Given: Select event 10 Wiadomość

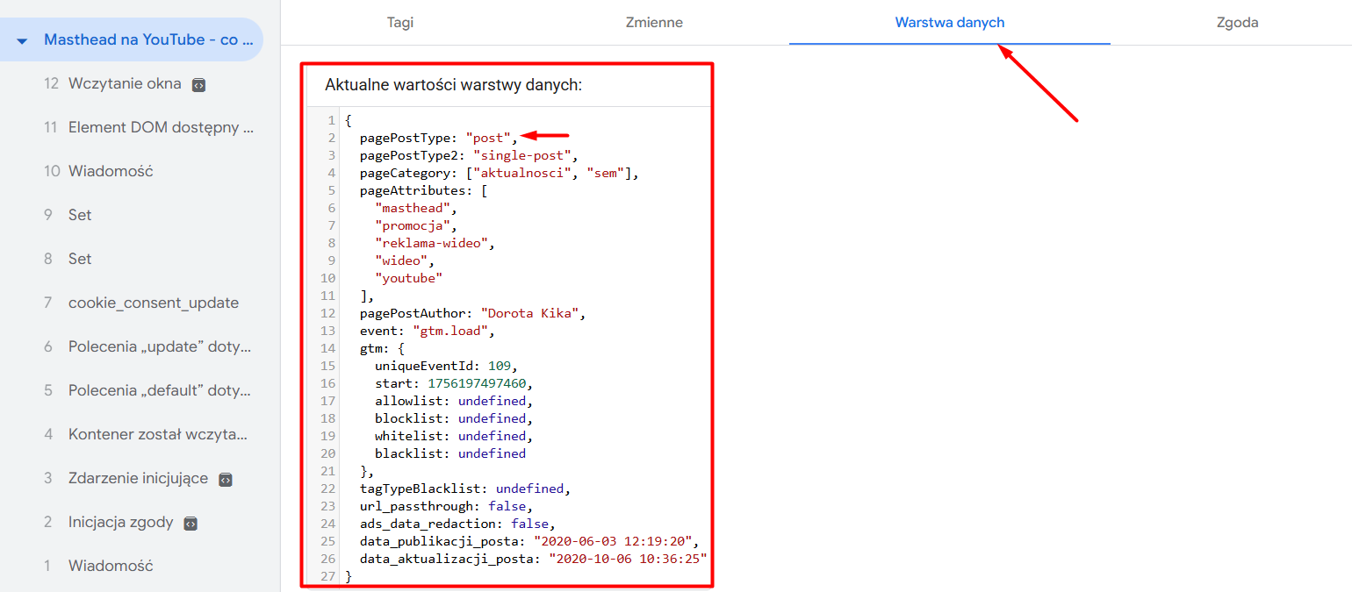Looking at the screenshot, I should click(98, 171).
